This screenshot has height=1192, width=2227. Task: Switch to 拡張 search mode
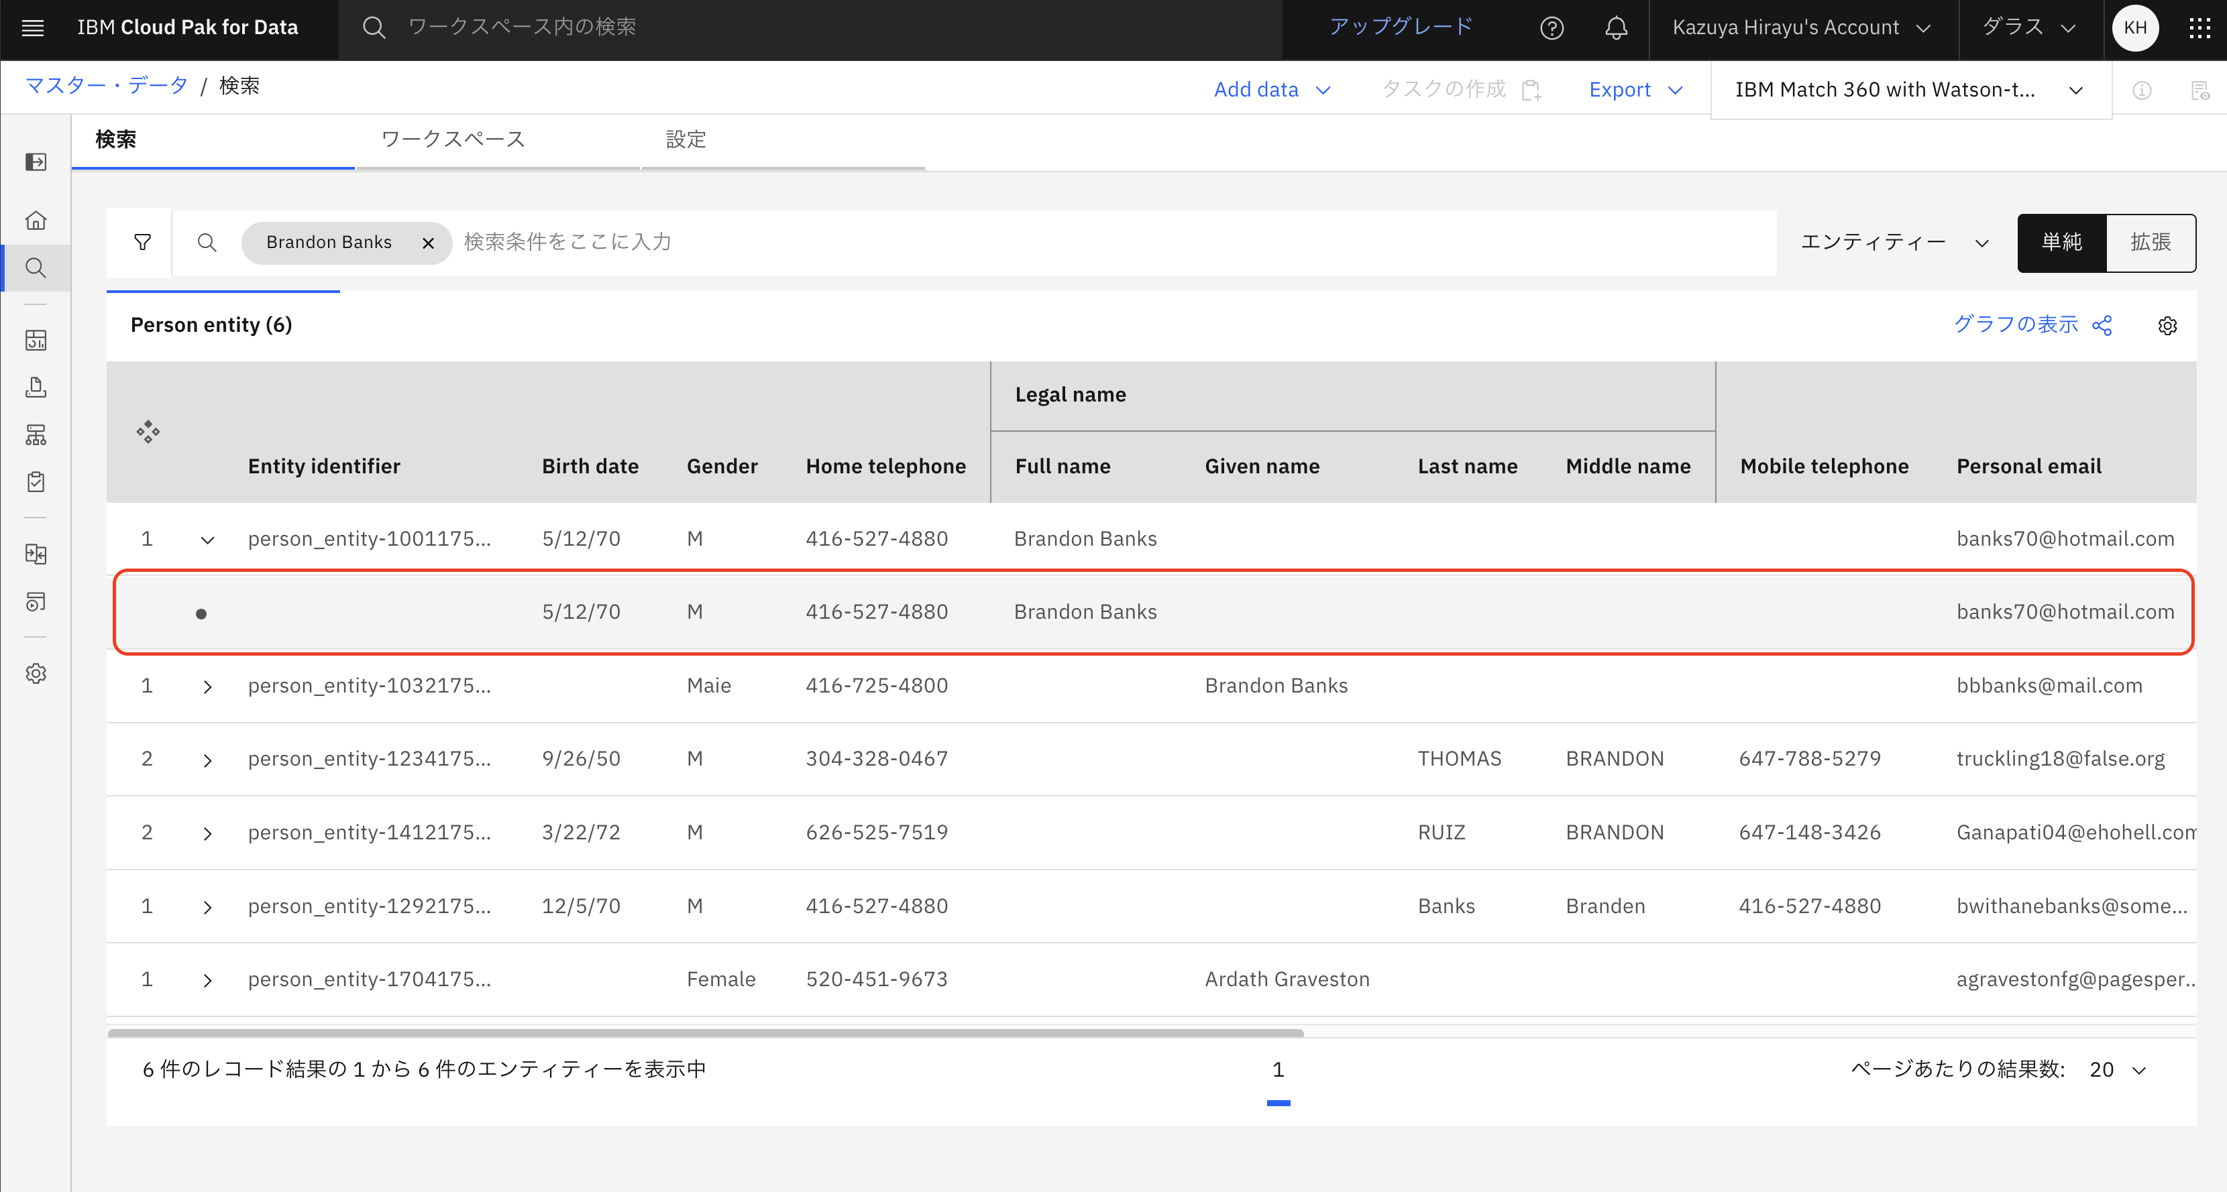pyautogui.click(x=2150, y=243)
